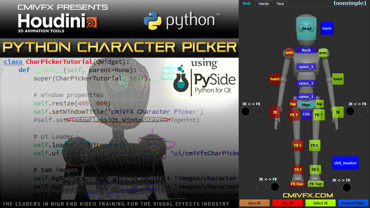Open the Hands tab
Viewport: 370px width, 208px height.
[264, 4]
